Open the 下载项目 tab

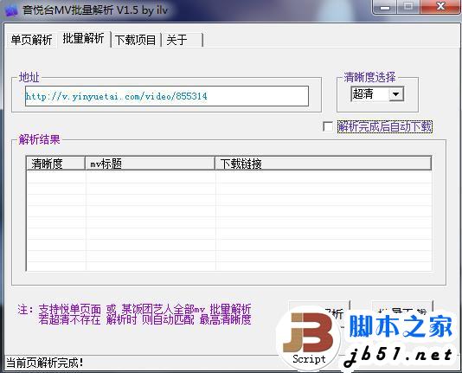135,40
